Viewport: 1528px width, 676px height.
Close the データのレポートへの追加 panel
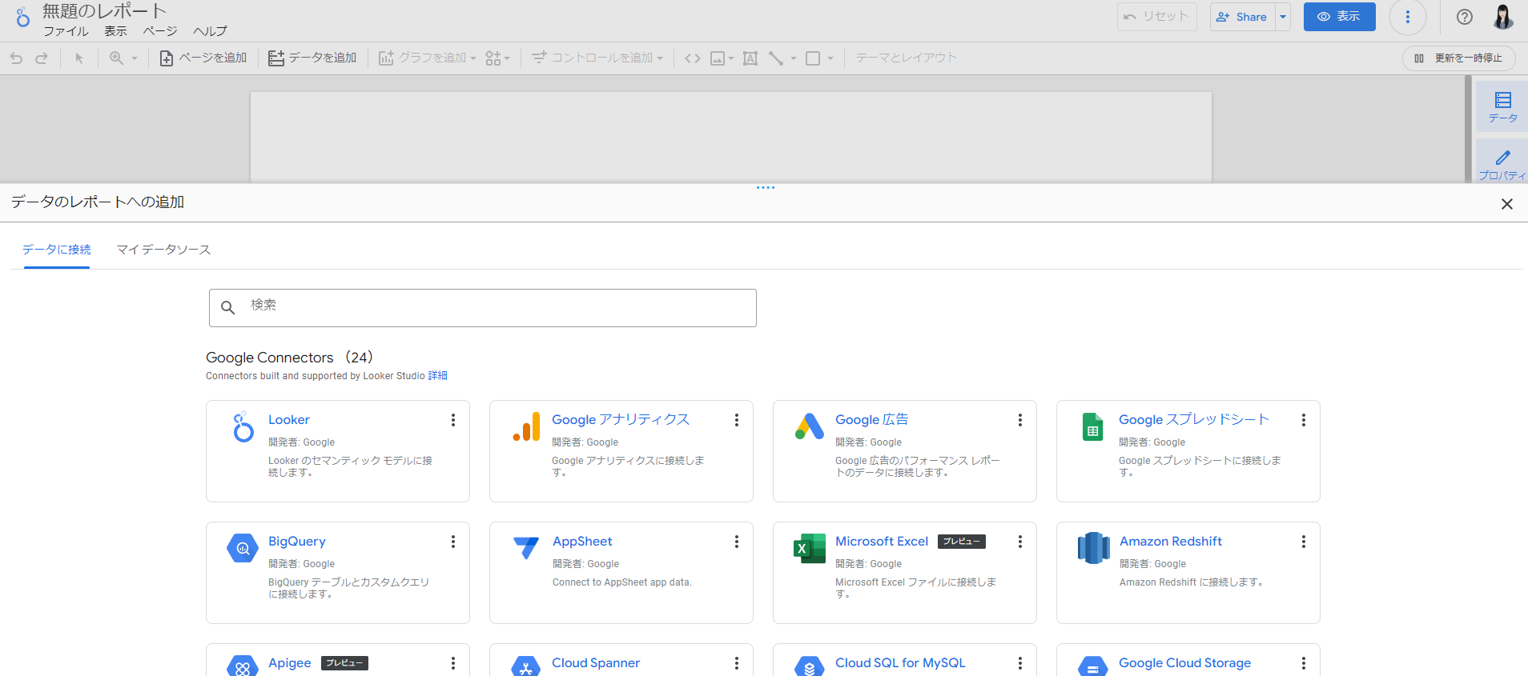(1507, 204)
